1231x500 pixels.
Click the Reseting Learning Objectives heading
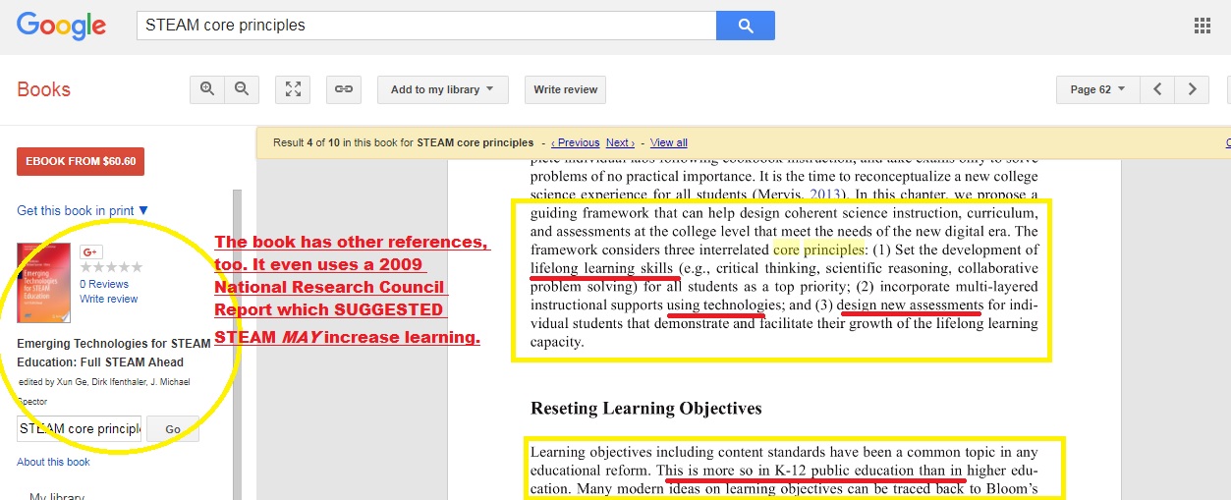[646, 408]
